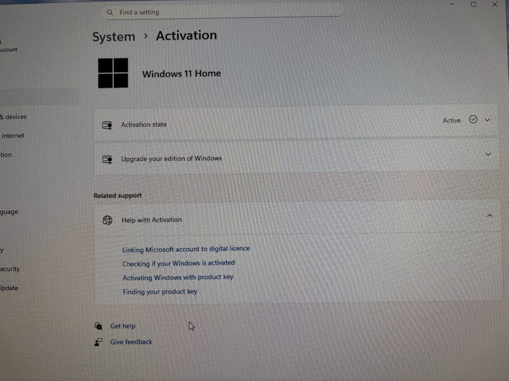Click the Related support heading

coord(118,195)
